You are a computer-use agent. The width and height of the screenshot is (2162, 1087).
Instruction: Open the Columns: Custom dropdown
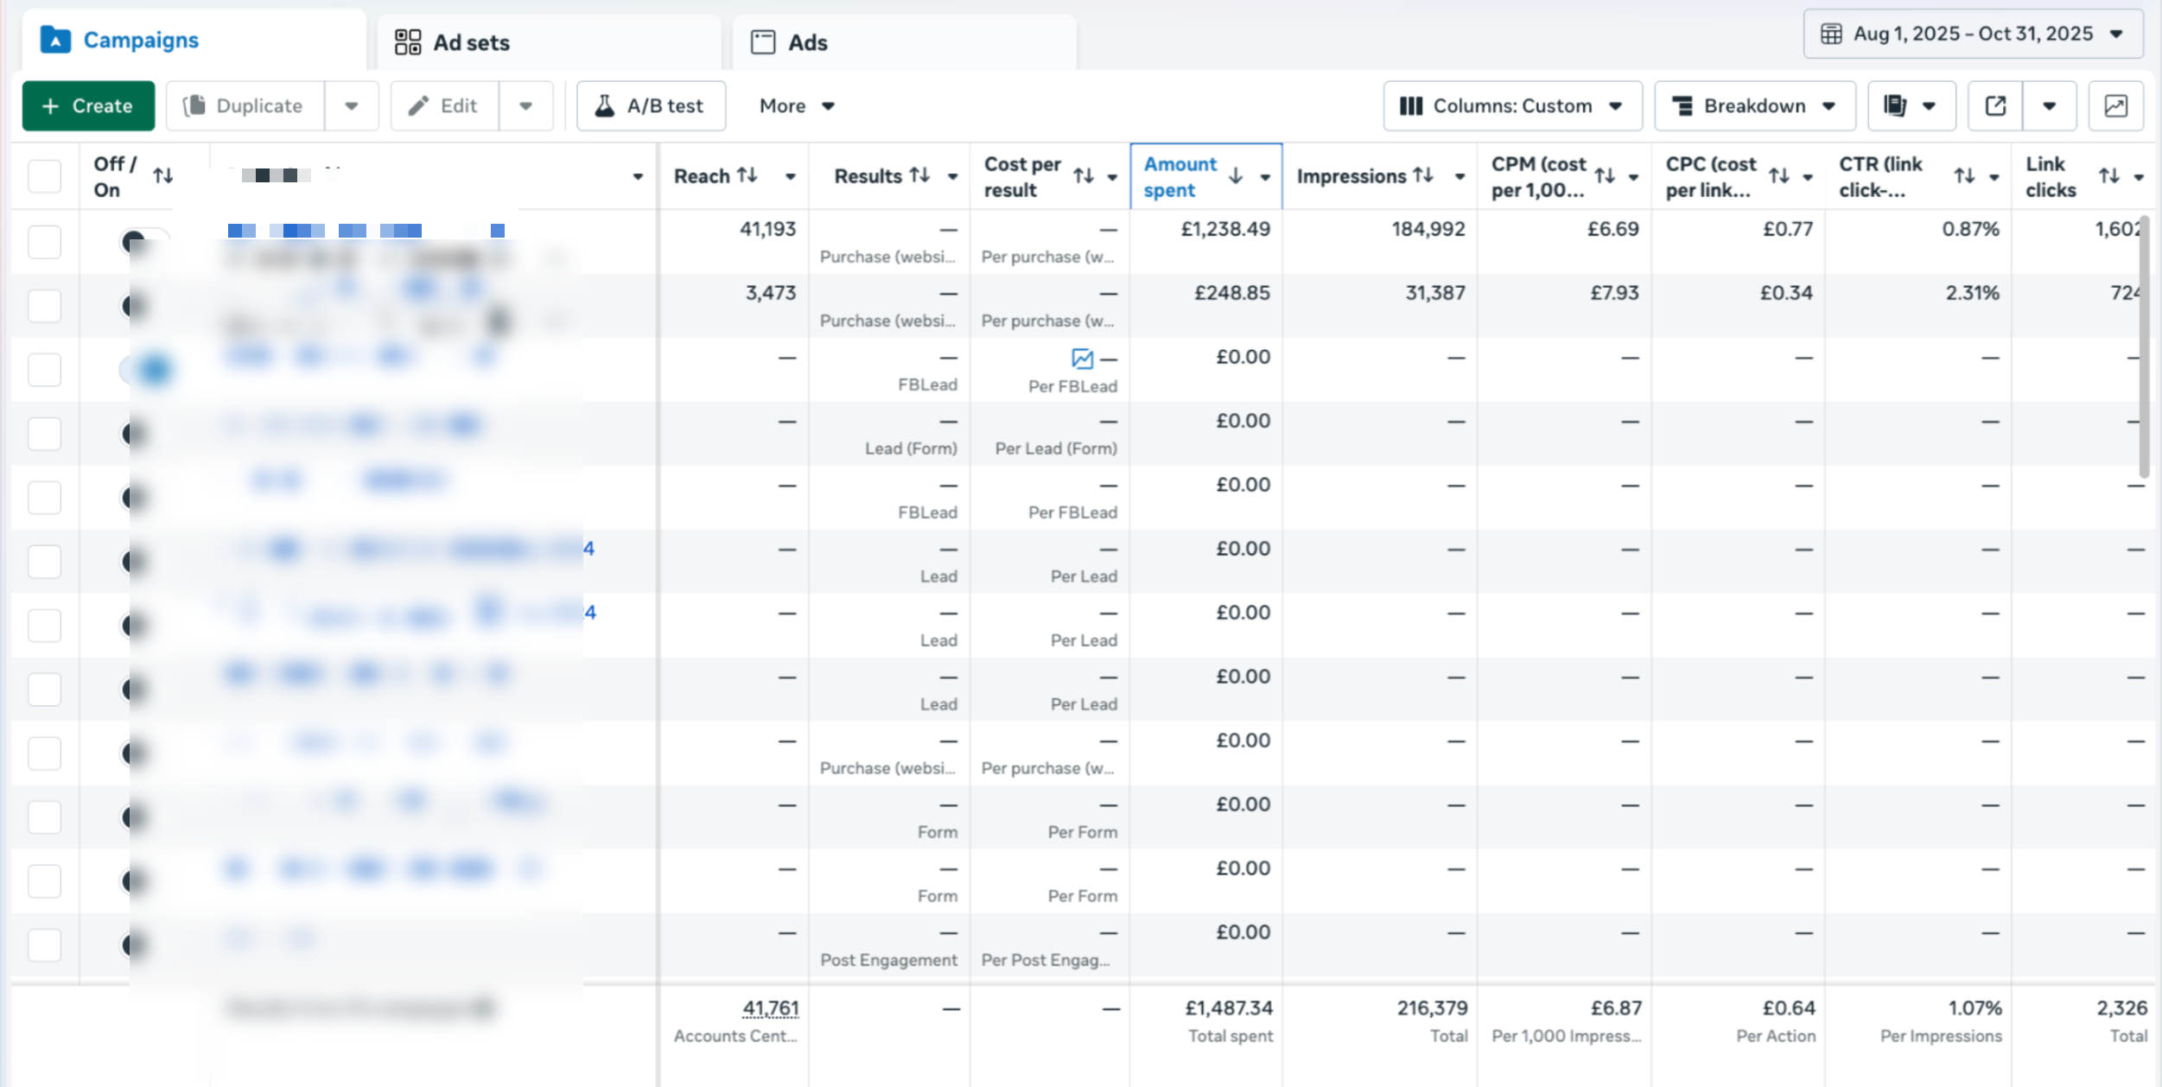pyautogui.click(x=1512, y=105)
